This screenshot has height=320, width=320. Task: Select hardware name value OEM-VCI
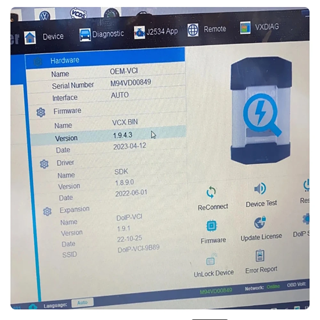pyautogui.click(x=124, y=71)
